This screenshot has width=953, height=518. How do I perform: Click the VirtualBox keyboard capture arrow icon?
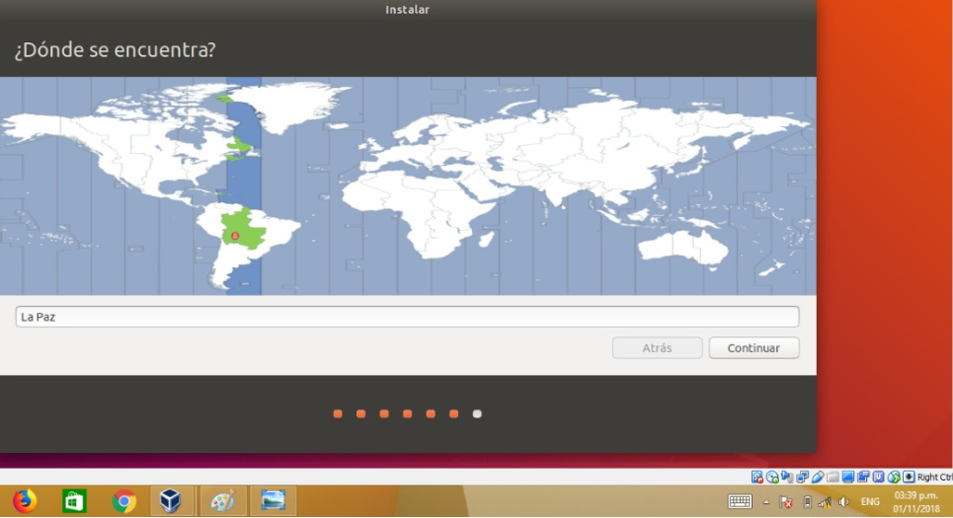click(909, 477)
